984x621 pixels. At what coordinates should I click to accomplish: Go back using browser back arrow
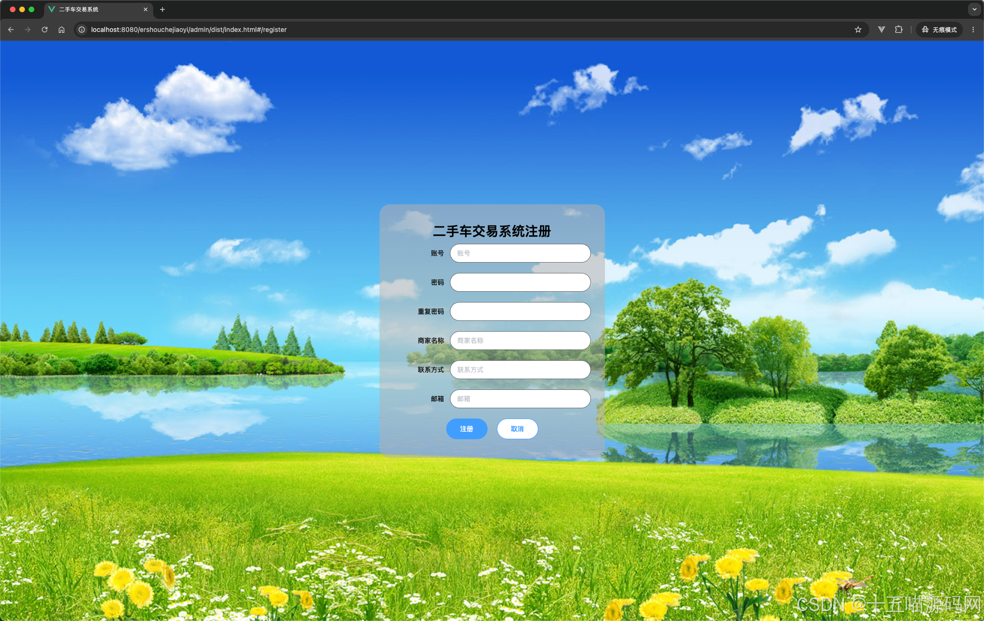tap(11, 30)
